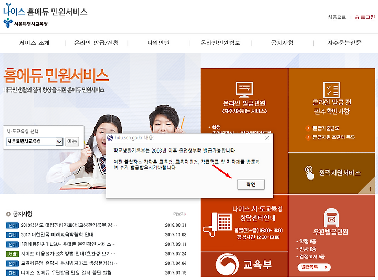Click the arrow bullet beside 발급지원 프린터 목록
Viewport: 378px width, 280px height.
tap(308, 137)
